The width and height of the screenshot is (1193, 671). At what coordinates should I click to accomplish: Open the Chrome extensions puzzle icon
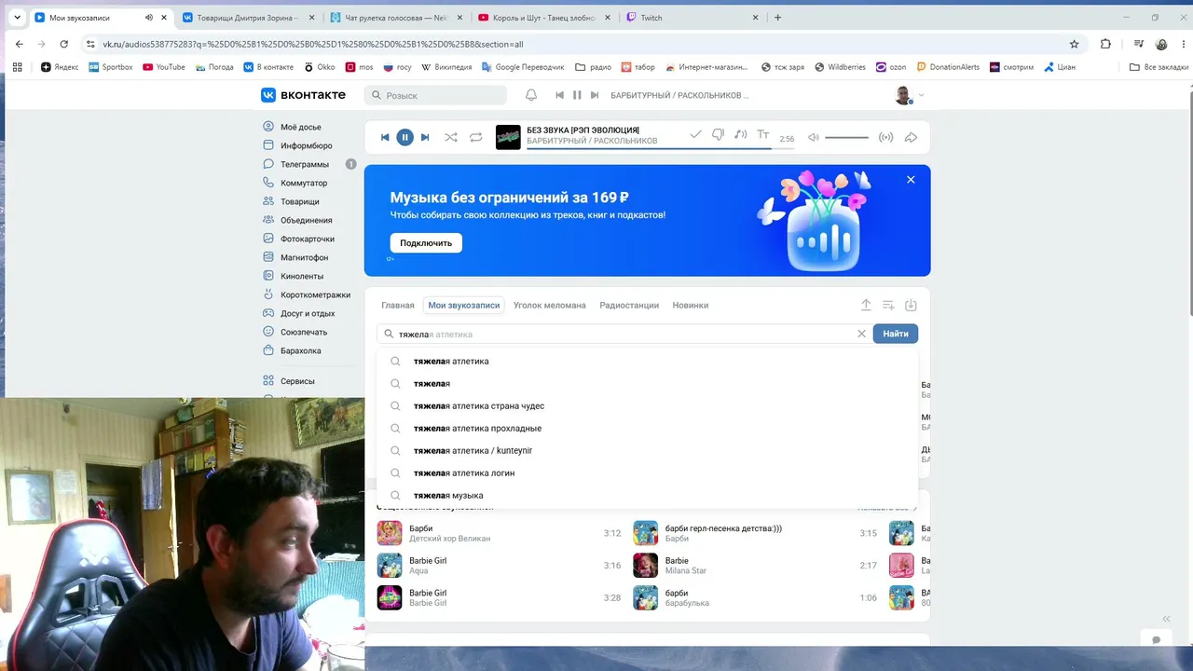(1105, 44)
